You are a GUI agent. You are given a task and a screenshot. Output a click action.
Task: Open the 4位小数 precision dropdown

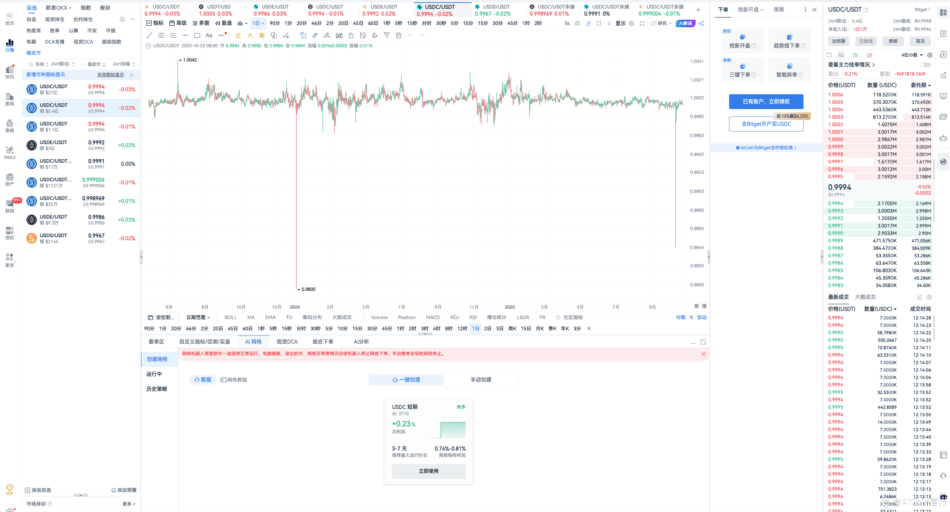912,55
